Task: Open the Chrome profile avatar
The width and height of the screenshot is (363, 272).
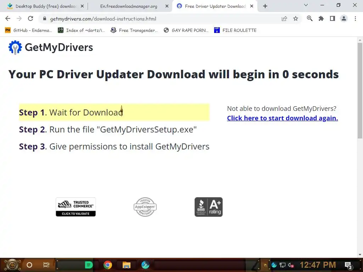Action: [x=344, y=18]
